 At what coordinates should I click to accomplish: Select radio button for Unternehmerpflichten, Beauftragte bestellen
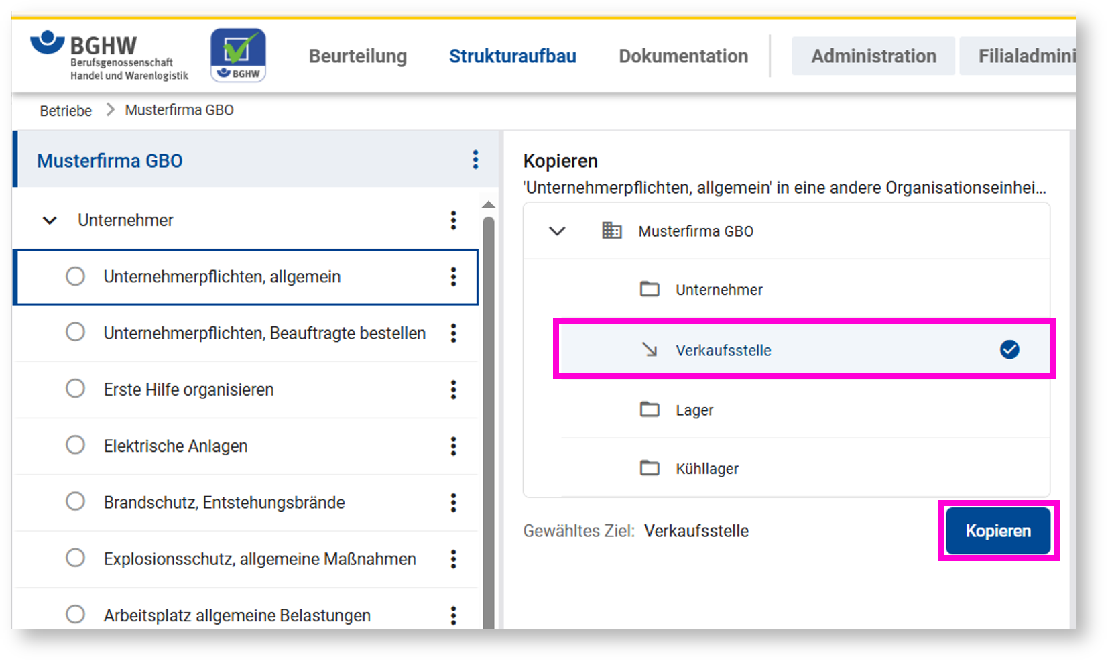tap(75, 333)
